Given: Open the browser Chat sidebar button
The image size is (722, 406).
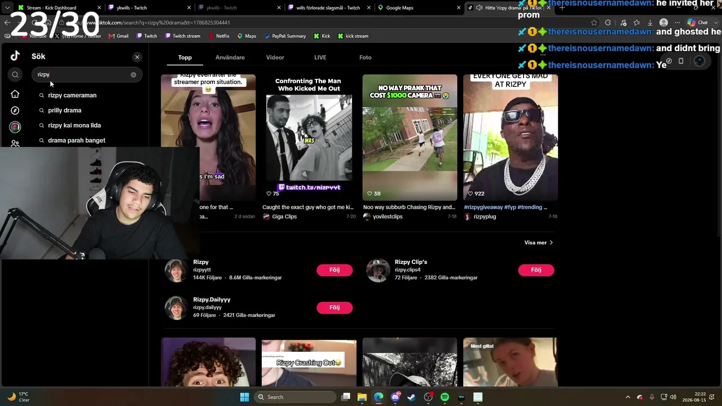Looking at the screenshot, I should click(698, 23).
